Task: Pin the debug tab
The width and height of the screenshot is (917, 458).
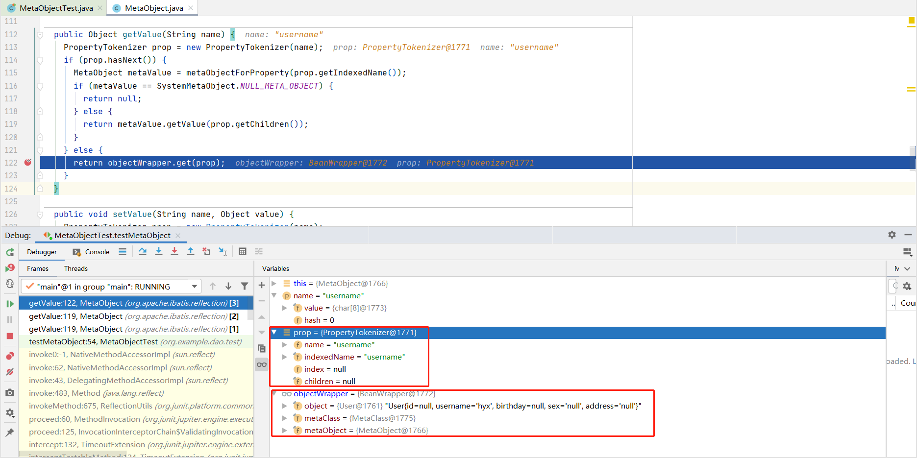Action: [10, 432]
